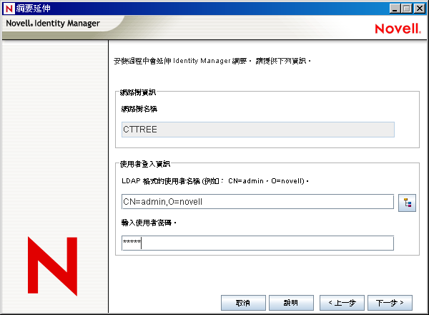Open the LDAP tree browse icon

tap(407, 203)
